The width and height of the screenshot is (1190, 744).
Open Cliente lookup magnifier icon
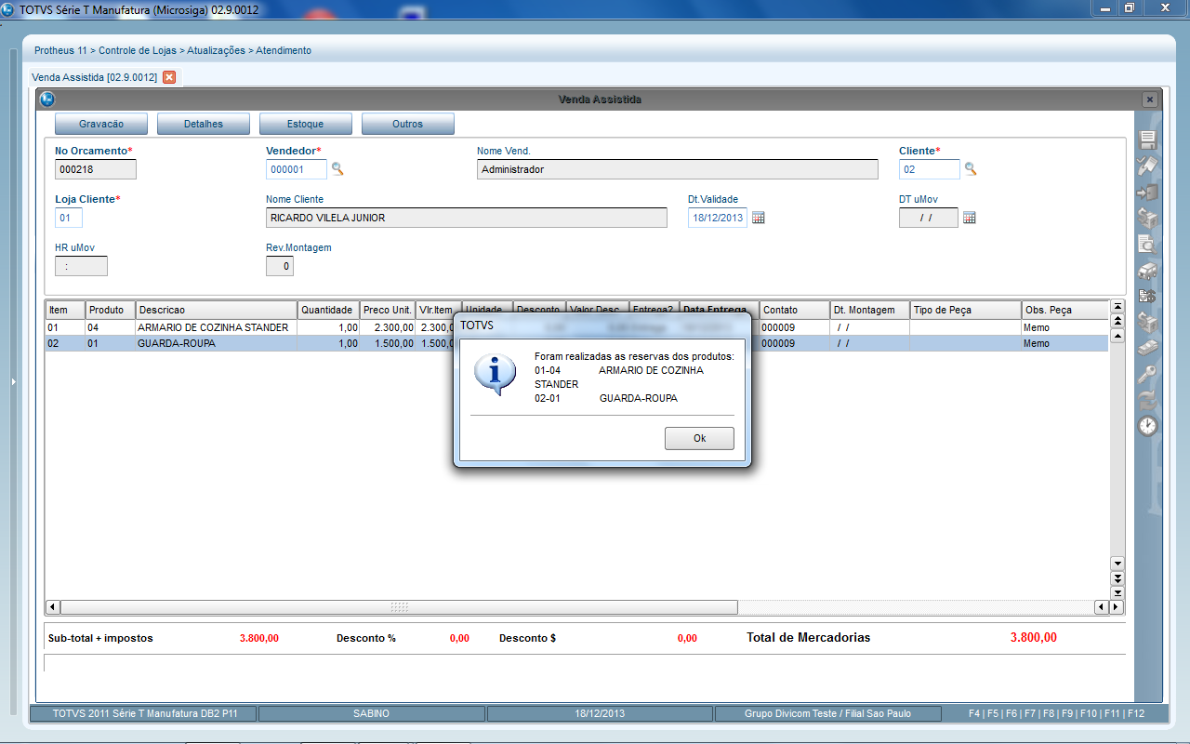pos(971,169)
